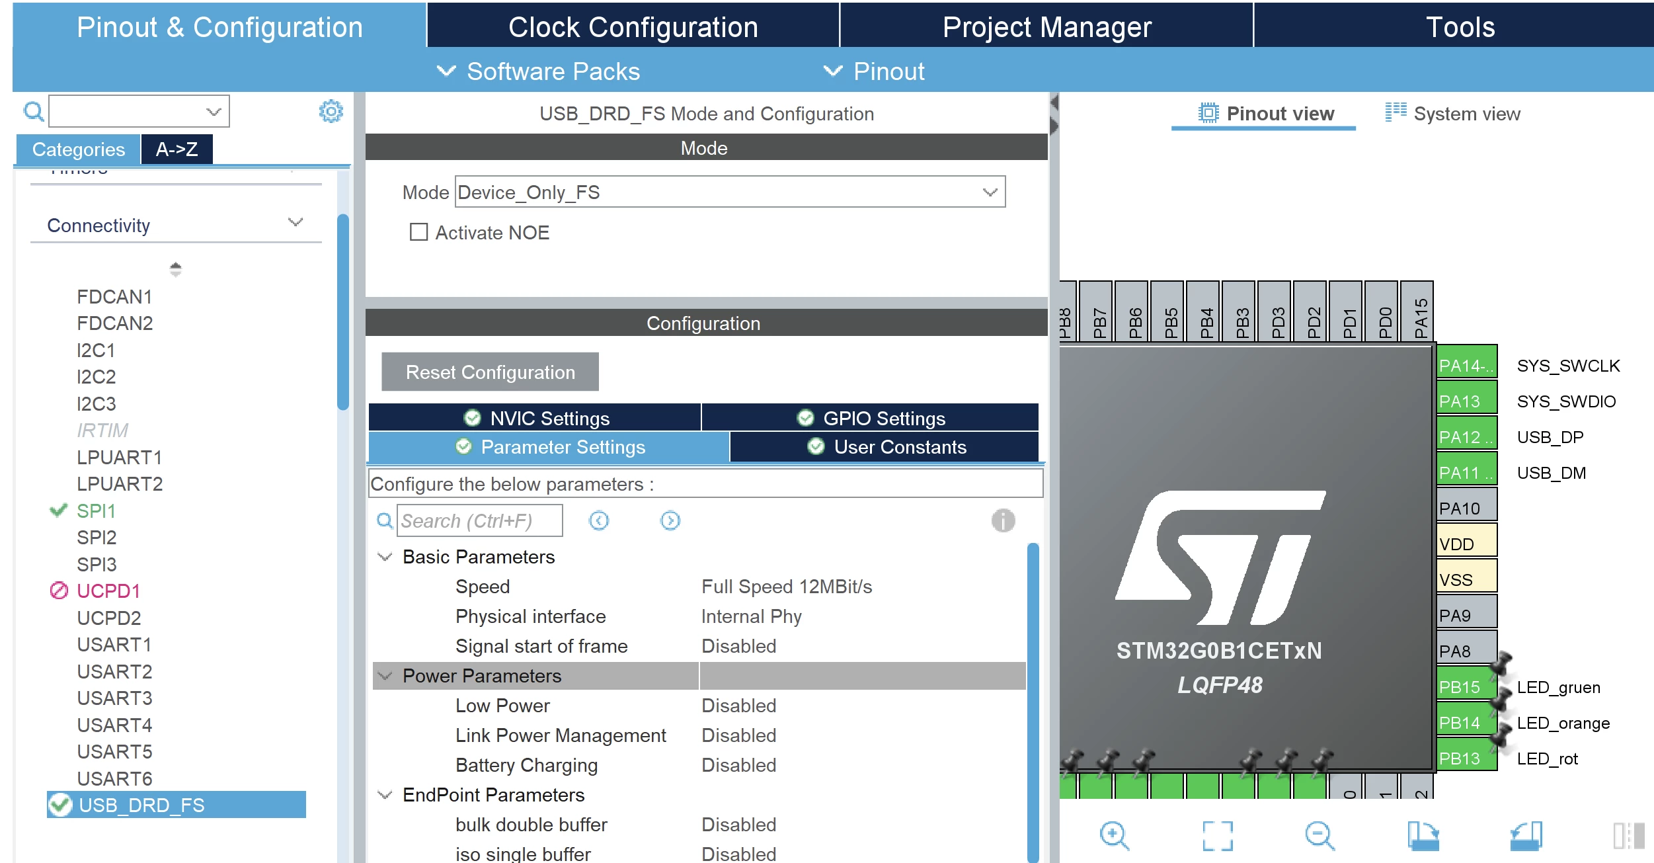Select UCPD2 in the Connectivity list
This screenshot has height=863, width=1654.
point(109,618)
